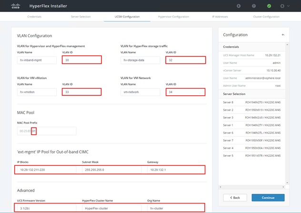301x213 pixels.
Task: Go to the Credentials step tab
Action: [x=34, y=17]
